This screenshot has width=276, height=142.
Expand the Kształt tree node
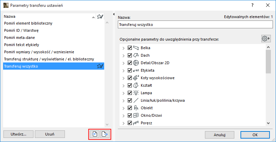(123, 85)
